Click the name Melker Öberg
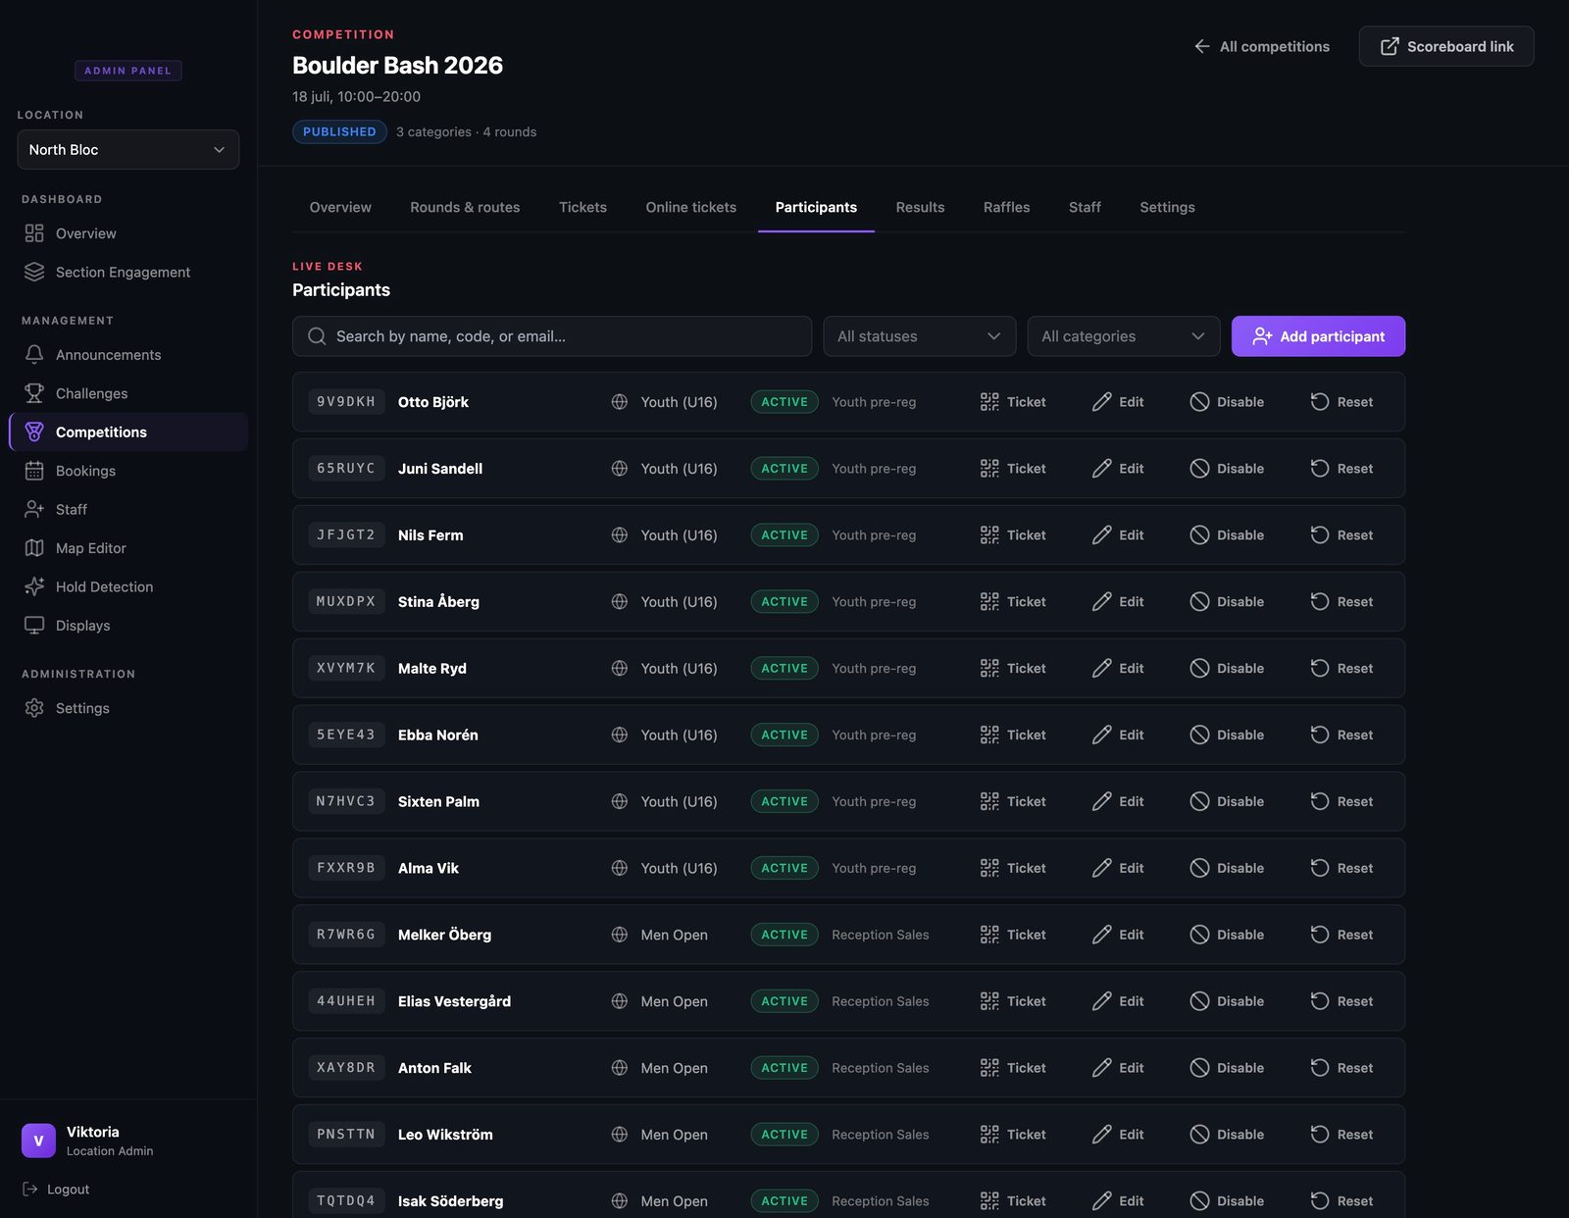Image resolution: width=1569 pixels, height=1218 pixels. pos(444,935)
